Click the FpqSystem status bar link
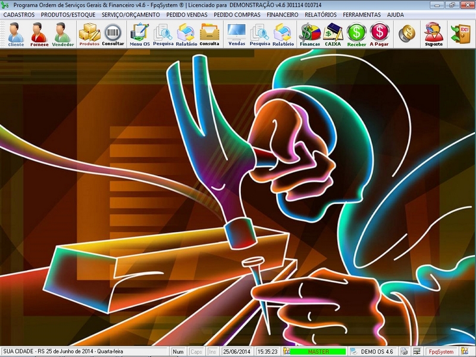Screen dimensions: 476x357 [441, 352]
